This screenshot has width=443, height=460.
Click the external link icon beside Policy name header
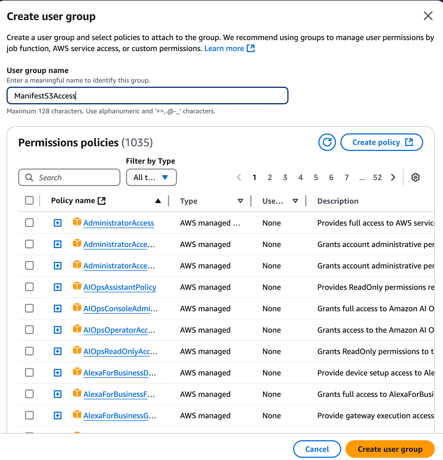(102, 200)
